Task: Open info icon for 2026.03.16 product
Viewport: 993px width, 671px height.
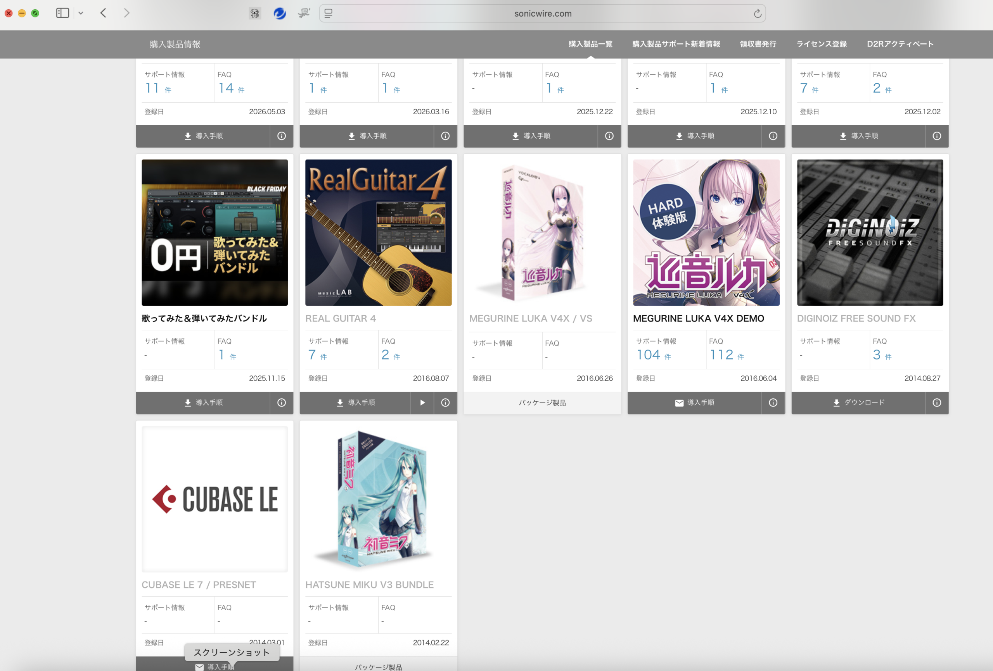Action: (445, 136)
